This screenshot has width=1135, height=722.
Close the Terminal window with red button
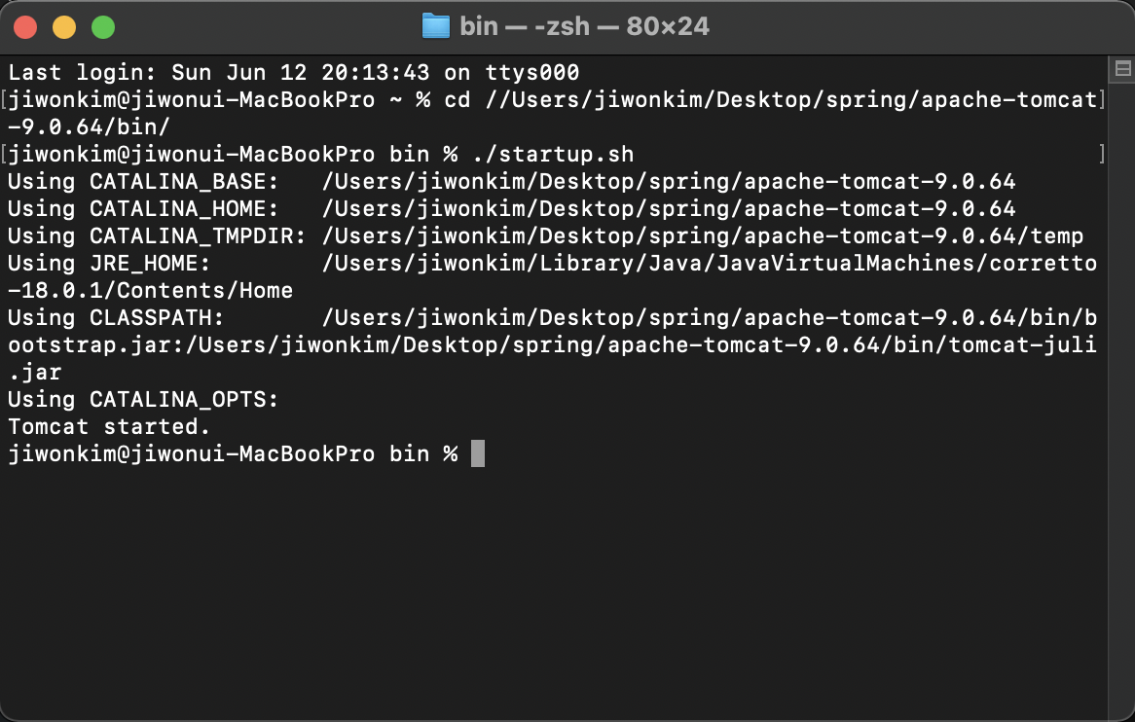[25, 27]
